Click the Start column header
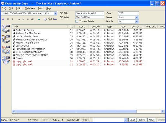This screenshot has height=123, width=166. 82,27
